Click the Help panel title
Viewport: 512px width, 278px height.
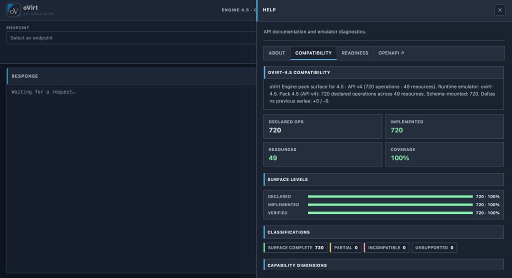tap(269, 10)
